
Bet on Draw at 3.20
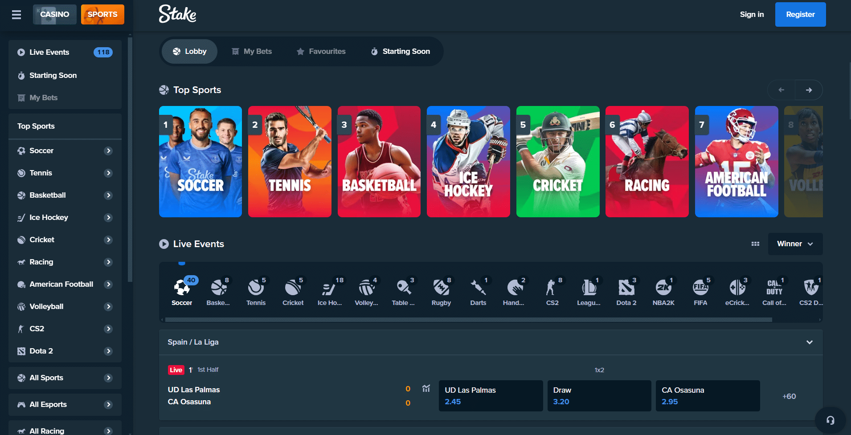(599, 396)
